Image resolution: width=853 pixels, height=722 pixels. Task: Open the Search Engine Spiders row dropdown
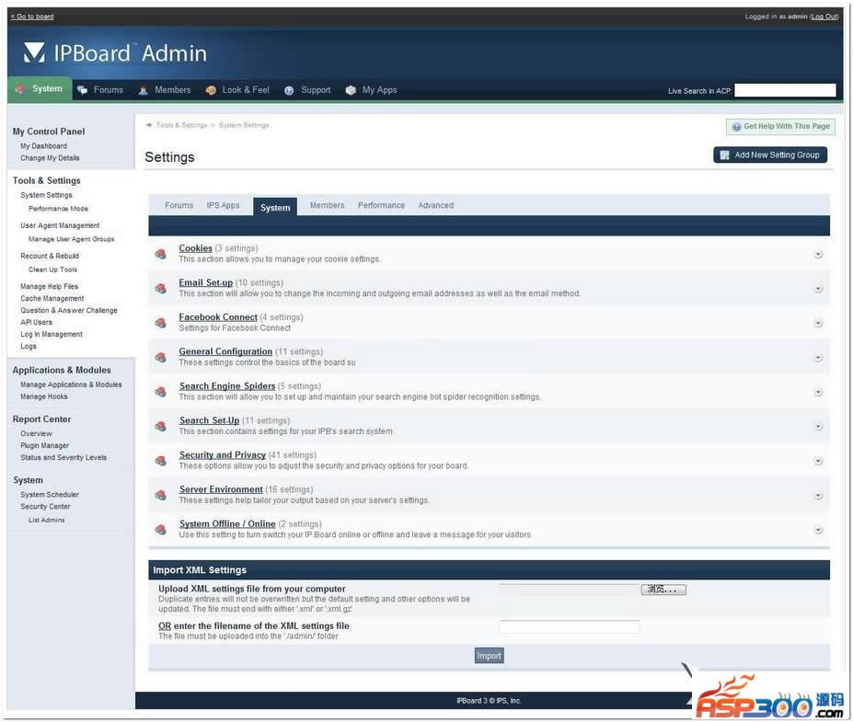pyautogui.click(x=818, y=392)
